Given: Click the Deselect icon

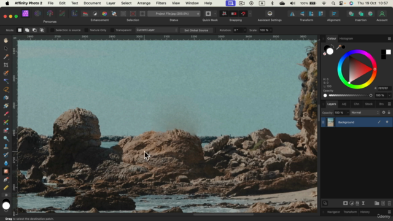Looking at the screenshot, I should tap(133, 14).
